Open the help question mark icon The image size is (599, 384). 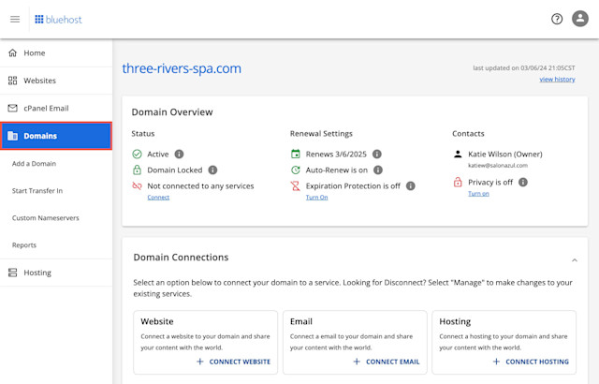click(557, 19)
